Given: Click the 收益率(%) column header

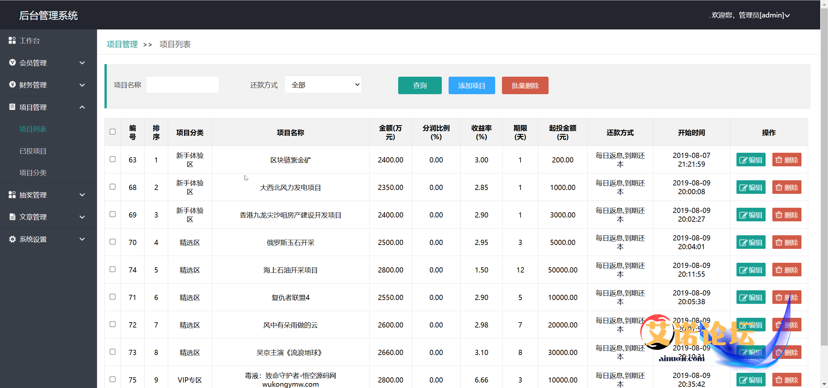Looking at the screenshot, I should click(481, 132).
